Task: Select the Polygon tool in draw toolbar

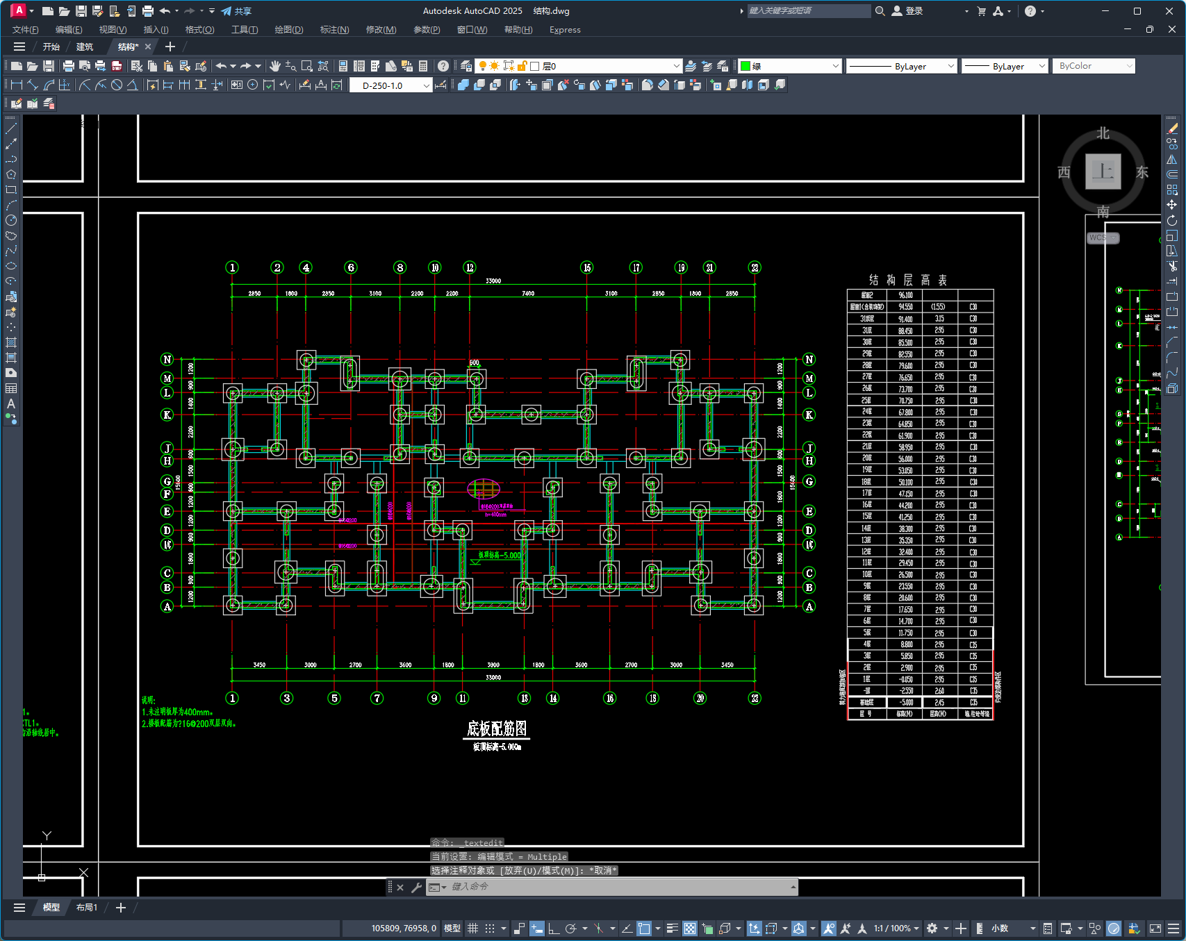Action: tap(11, 174)
